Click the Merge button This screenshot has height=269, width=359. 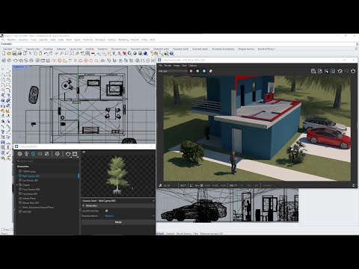point(118,222)
